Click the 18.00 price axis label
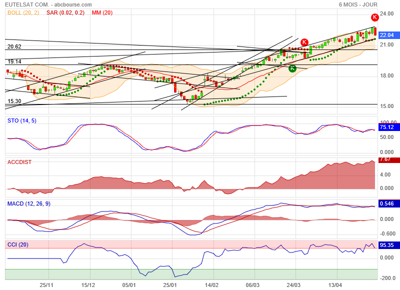This screenshot has width=400, height=290. coord(386,75)
